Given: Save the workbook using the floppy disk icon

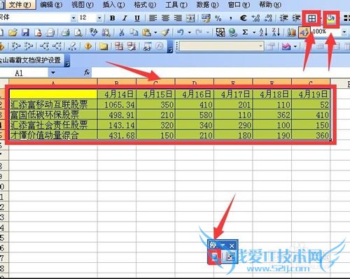Looking at the screenshot, I should point(25,32).
